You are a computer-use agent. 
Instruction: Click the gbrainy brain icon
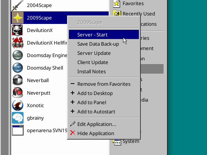point(18,118)
